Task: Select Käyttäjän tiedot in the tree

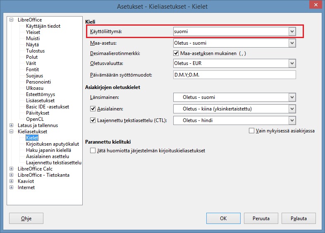Action: (x=43, y=26)
